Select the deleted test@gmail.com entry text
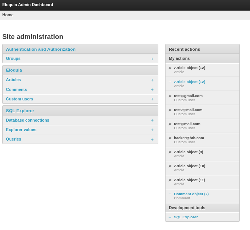250x230 pixels. pos(188,96)
